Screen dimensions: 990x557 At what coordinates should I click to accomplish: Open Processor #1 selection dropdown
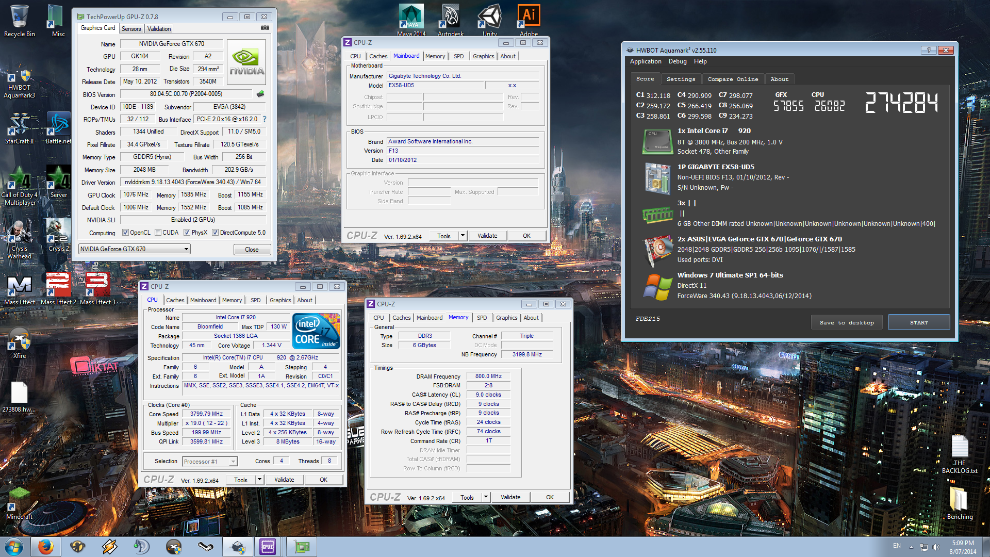tap(209, 462)
